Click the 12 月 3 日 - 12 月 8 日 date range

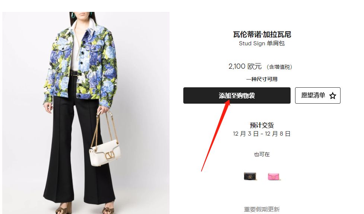pyautogui.click(x=262, y=134)
